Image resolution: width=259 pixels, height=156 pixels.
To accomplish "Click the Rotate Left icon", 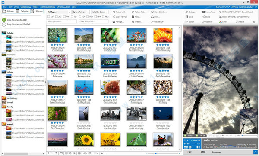I will click(114, 12).
